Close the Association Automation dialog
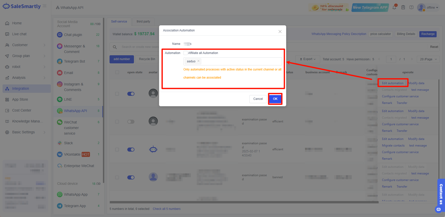Viewport: 445px width, 217px height. click(280, 31)
